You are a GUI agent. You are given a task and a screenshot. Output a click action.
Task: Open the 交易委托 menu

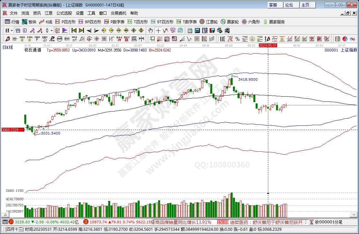tap(119, 13)
